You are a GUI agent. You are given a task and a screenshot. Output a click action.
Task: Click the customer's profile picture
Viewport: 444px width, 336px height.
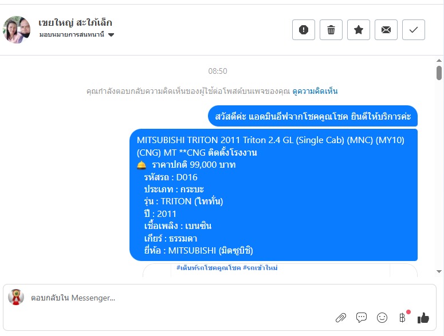[x=17, y=29]
